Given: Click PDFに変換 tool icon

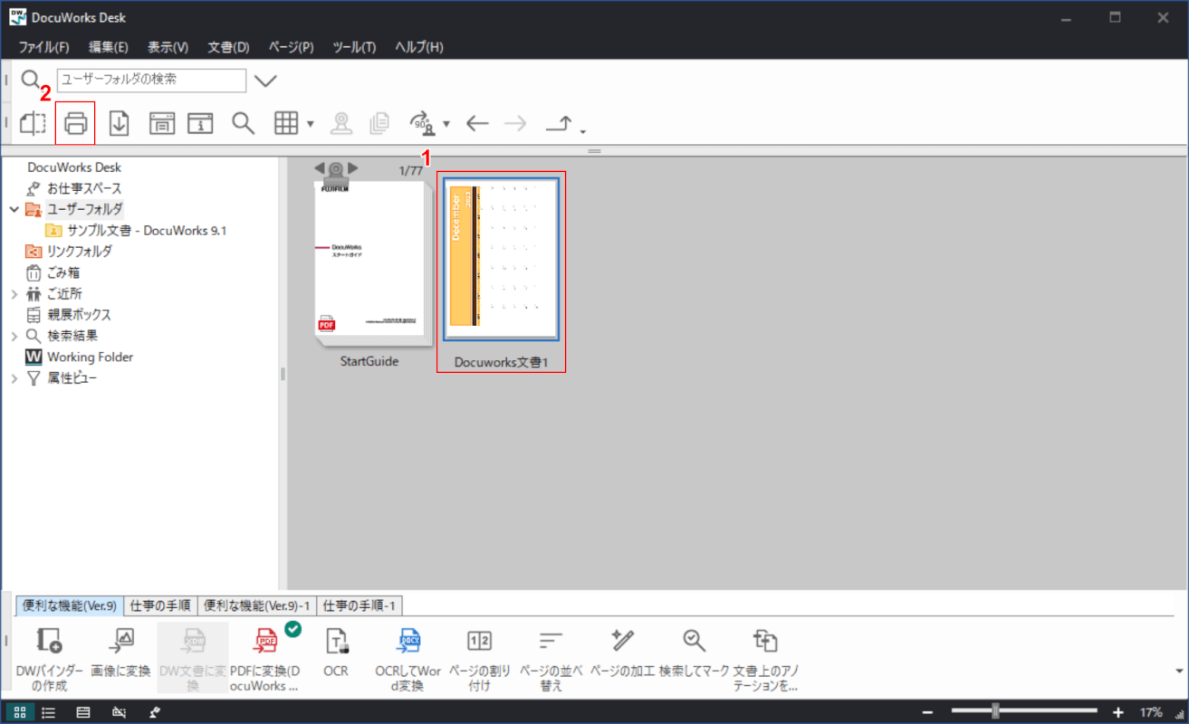Looking at the screenshot, I should pos(266,642).
